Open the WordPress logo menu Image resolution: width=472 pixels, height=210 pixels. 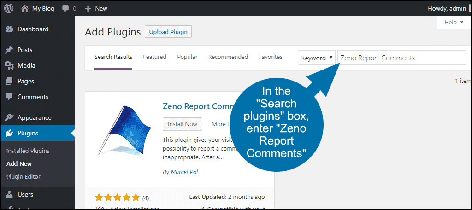click(8, 9)
